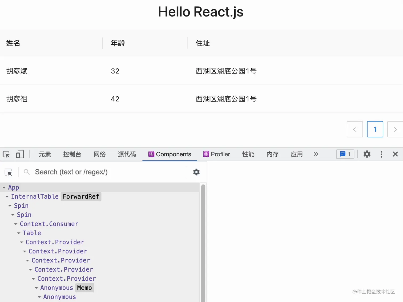Select Anonymous Memo component

point(57,288)
